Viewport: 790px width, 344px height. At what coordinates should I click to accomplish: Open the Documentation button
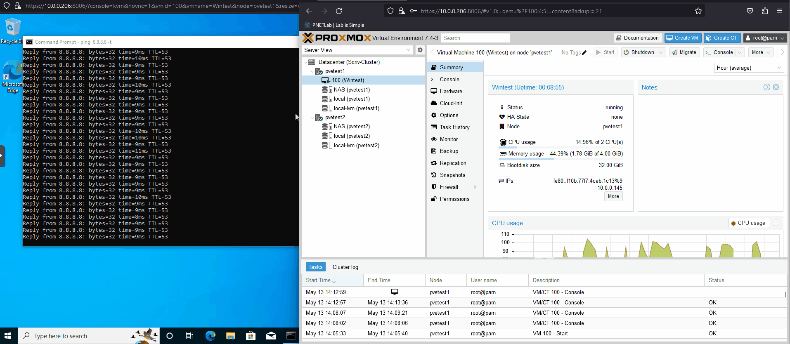click(638, 38)
